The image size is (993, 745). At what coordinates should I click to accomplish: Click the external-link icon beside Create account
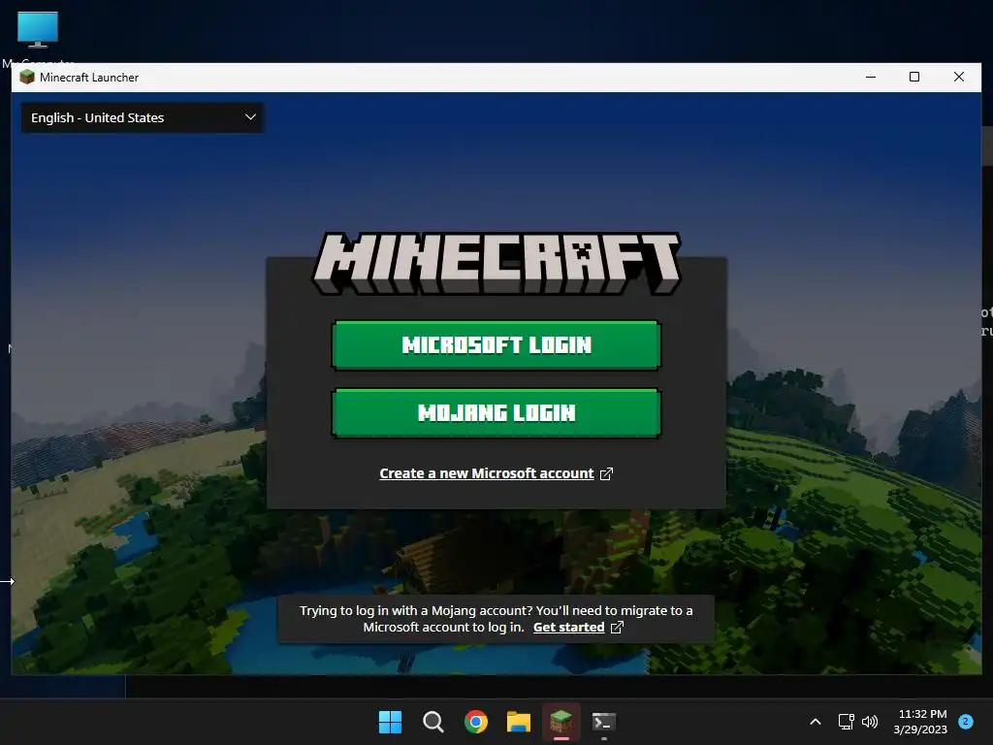(606, 473)
